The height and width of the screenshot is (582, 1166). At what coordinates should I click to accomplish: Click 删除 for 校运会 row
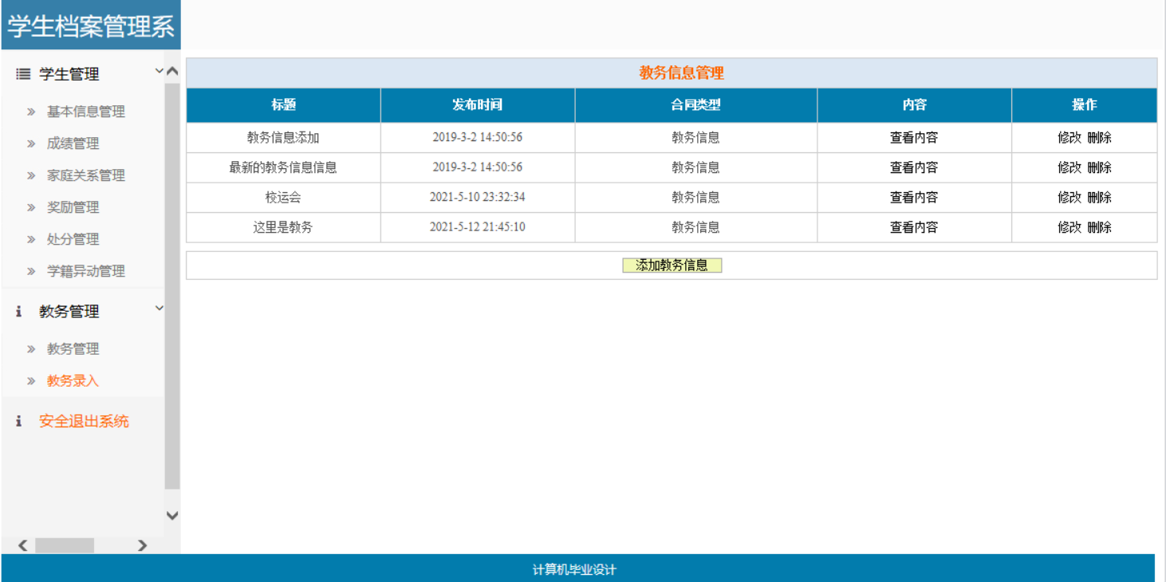[x=1099, y=198]
